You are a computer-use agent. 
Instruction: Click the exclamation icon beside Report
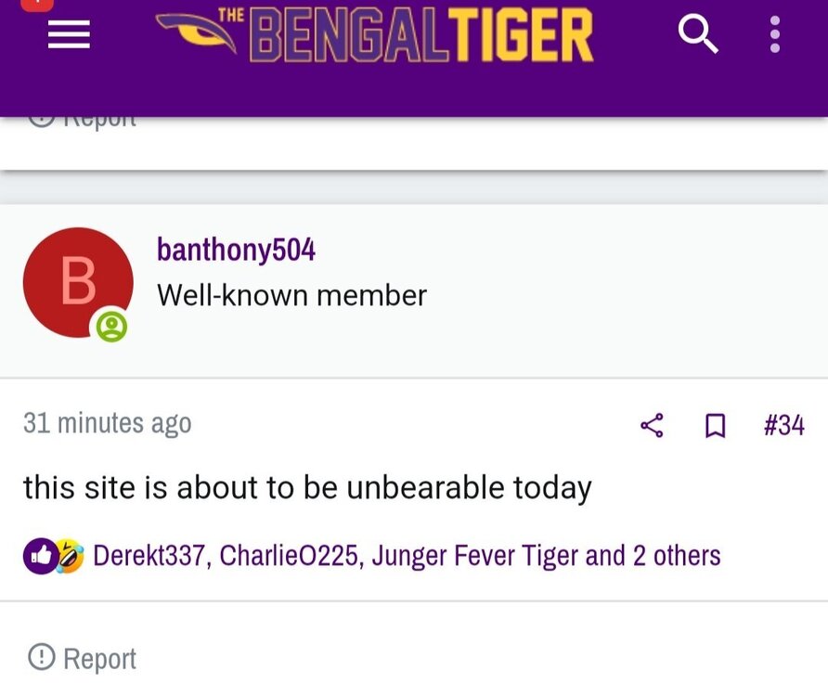pos(41,658)
